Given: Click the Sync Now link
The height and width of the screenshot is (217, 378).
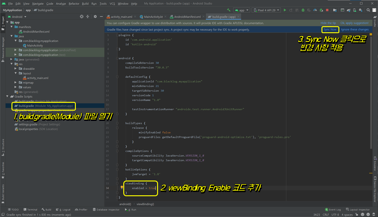Looking at the screenshot, I should point(330,30).
